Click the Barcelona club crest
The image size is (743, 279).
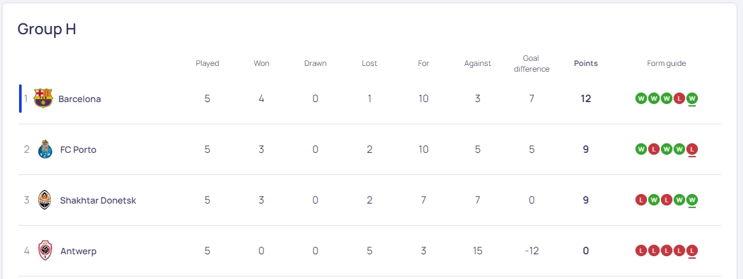point(43,98)
